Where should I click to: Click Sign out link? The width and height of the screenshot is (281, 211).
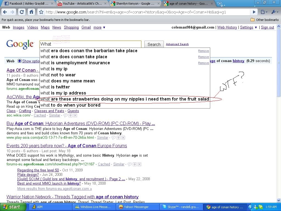267,27
